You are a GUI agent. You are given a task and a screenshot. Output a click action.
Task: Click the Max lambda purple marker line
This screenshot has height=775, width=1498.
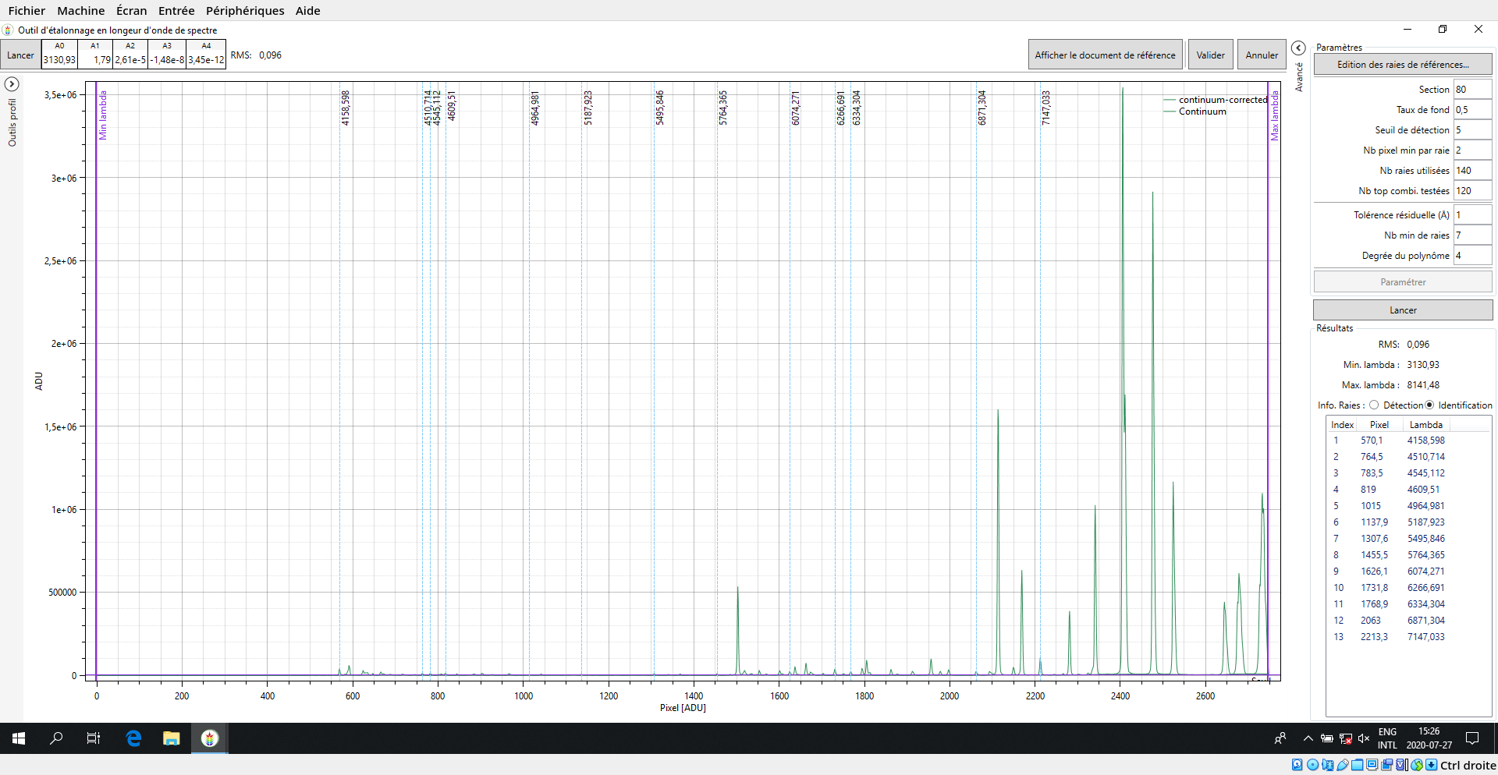pos(1268,390)
